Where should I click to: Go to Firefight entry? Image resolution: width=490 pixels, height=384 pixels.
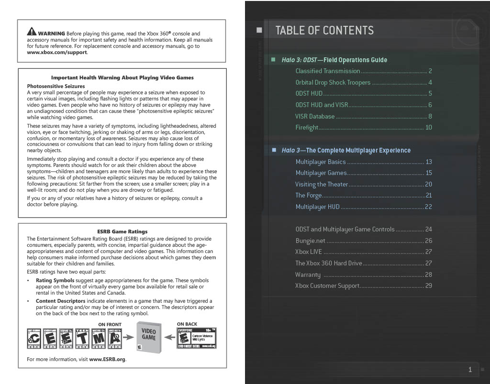[364, 127]
